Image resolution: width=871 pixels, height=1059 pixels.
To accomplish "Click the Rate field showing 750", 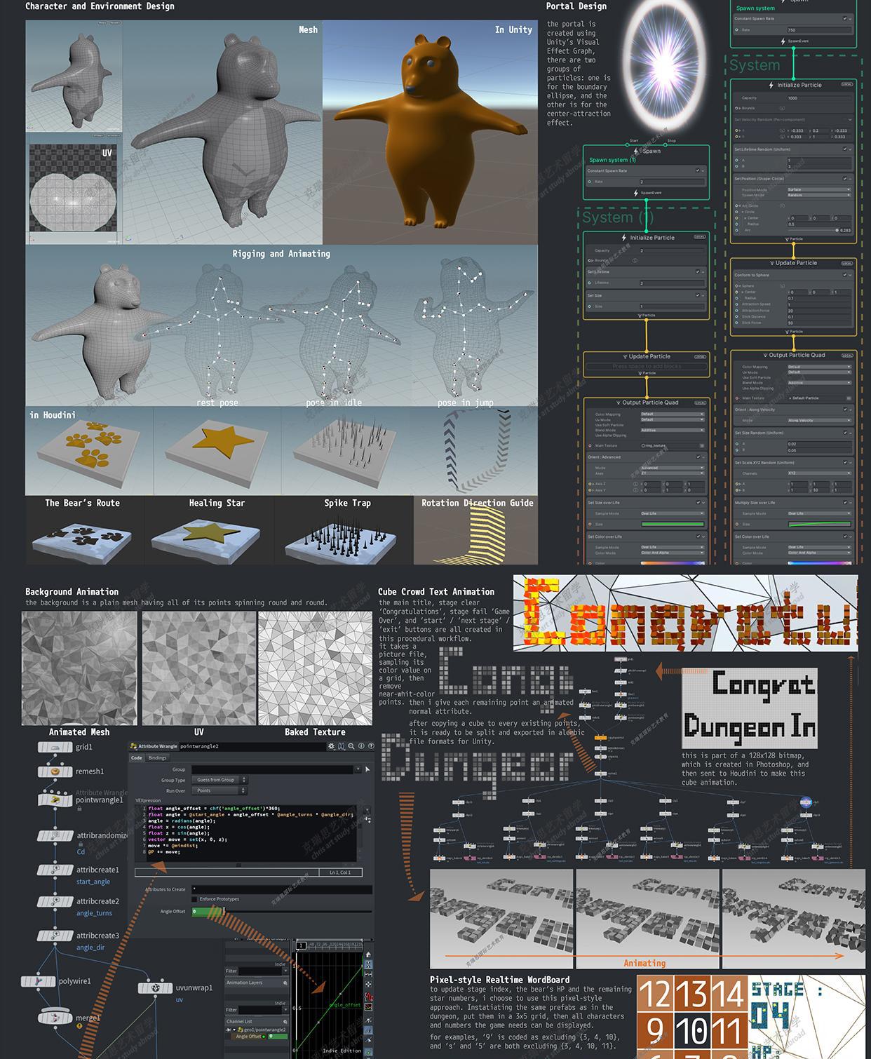I will click(x=818, y=30).
